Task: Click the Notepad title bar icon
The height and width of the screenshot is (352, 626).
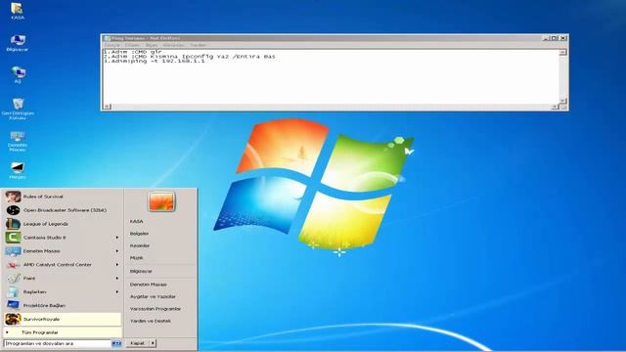Action: [107, 38]
